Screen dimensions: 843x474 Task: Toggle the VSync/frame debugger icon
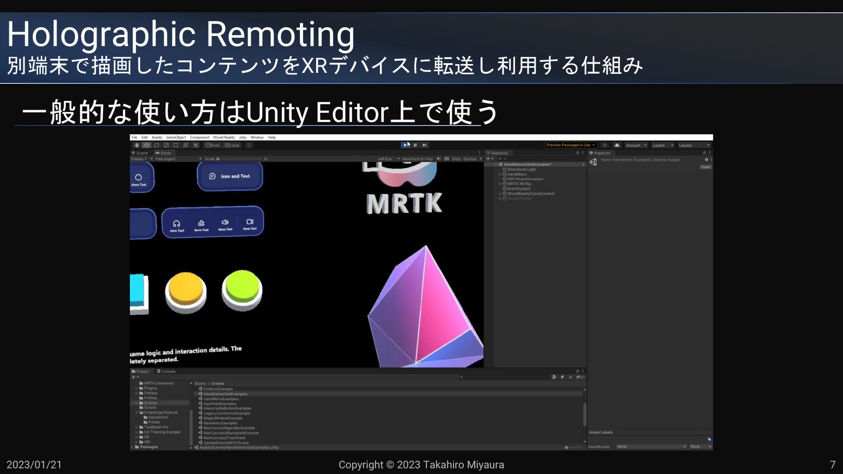coord(447,159)
